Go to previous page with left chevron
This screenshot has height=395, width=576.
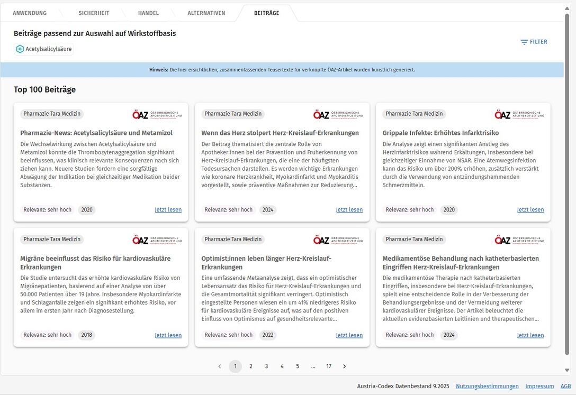click(x=220, y=366)
